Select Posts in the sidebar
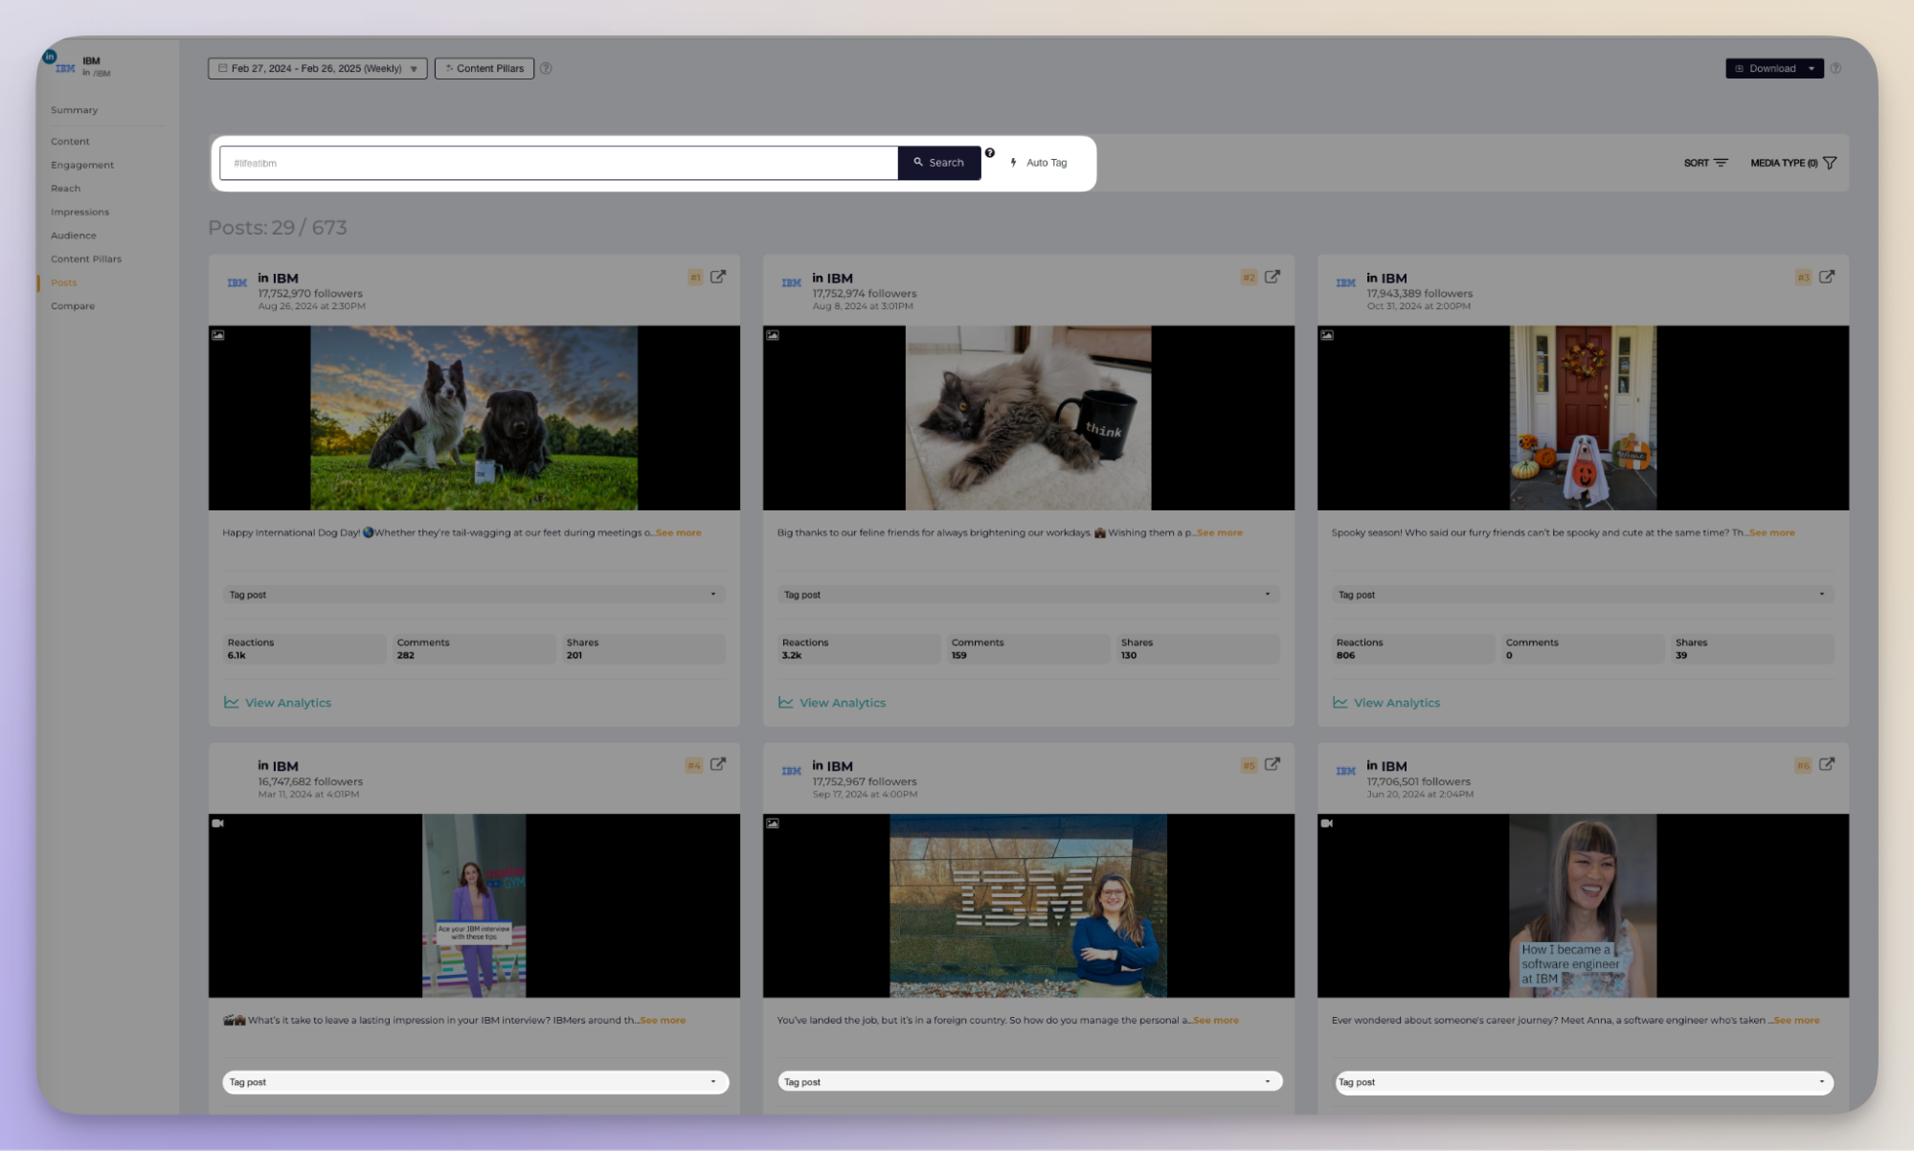1914x1151 pixels. [x=64, y=282]
